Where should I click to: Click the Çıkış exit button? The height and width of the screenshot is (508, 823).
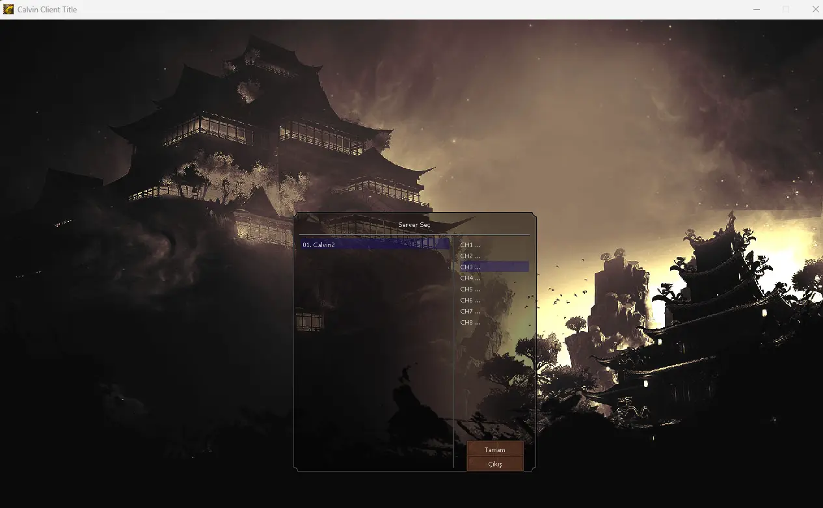(495, 464)
